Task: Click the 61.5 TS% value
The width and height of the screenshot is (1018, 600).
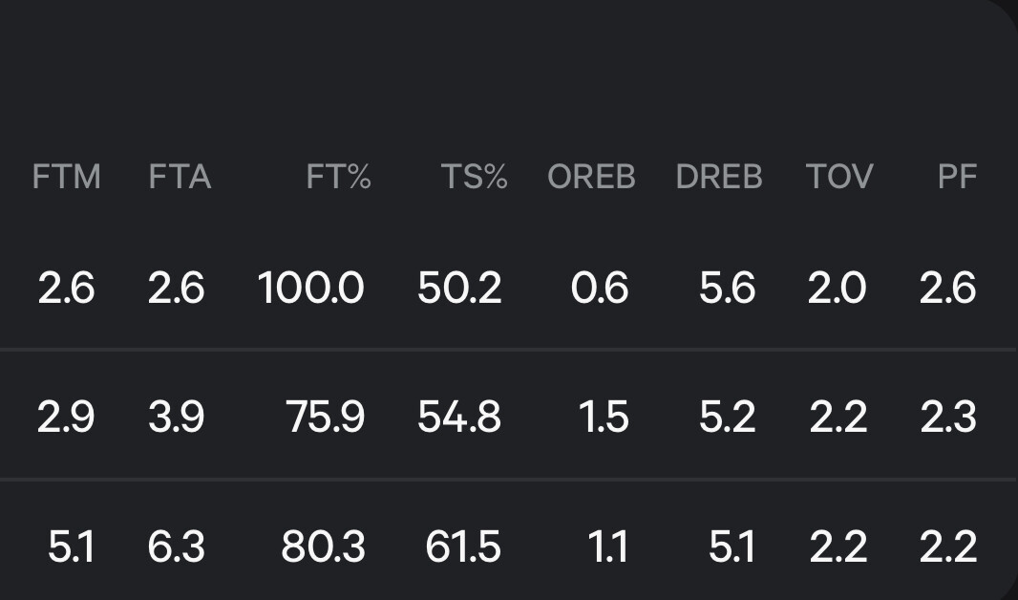Action: point(463,546)
